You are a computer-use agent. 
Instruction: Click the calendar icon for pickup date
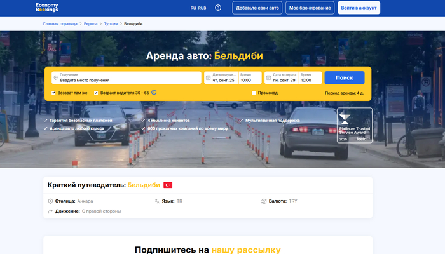(208, 77)
